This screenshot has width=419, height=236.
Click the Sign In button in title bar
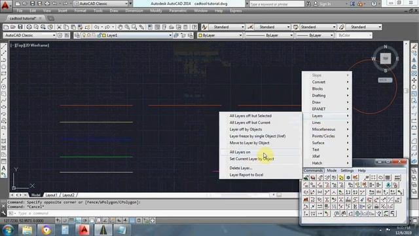322,4
